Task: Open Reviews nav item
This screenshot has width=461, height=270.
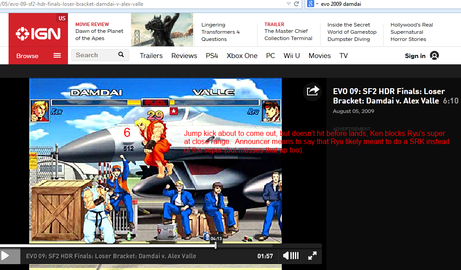Action: (x=184, y=55)
